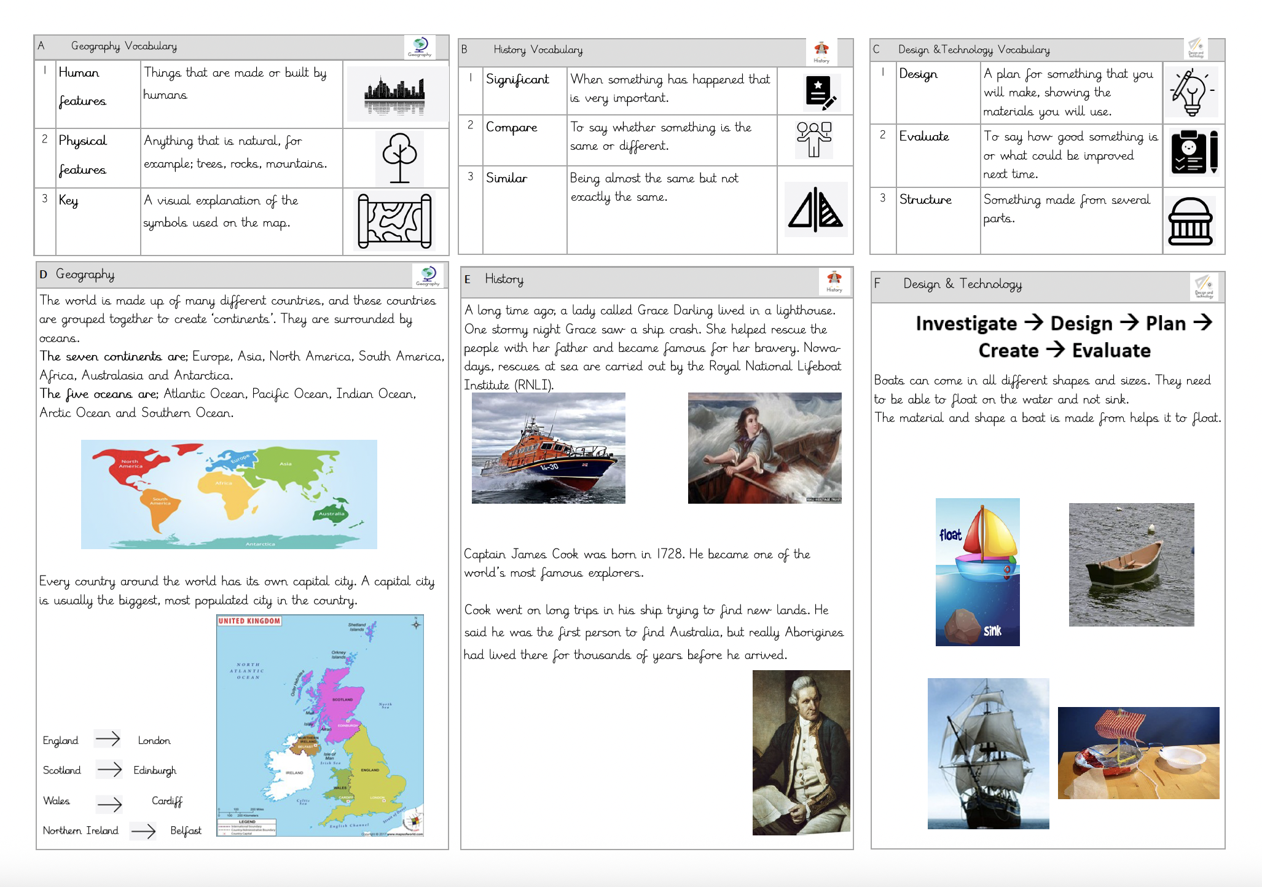Click the pillared building Structure icon
Viewport: 1262px width, 887px height.
[1190, 222]
